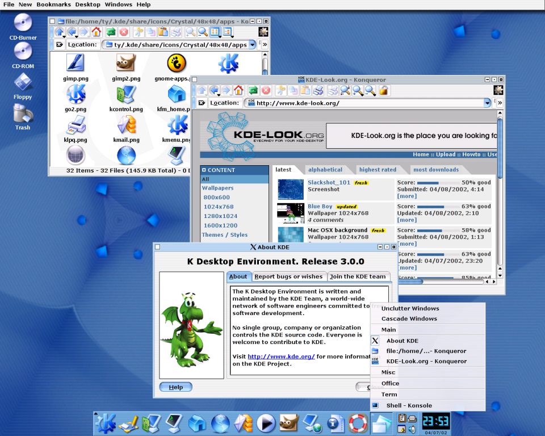Image resolution: width=545 pixels, height=436 pixels.
Task: Click speaker volume icon in system tray
Action: pyautogui.click(x=412, y=429)
